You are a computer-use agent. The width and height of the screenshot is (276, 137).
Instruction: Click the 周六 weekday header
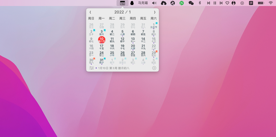(x=154, y=18)
